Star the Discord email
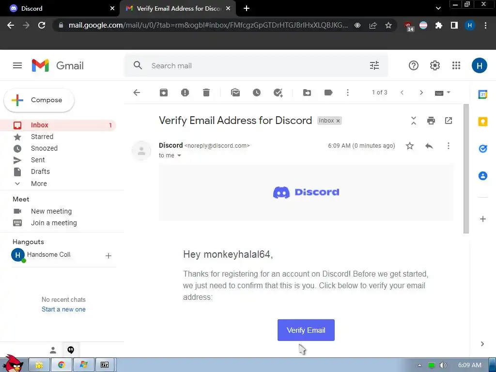 click(x=410, y=146)
